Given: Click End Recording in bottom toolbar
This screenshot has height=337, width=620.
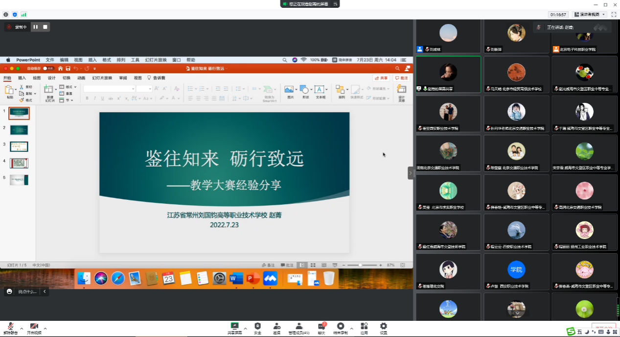Looking at the screenshot, I should pyautogui.click(x=340, y=327).
